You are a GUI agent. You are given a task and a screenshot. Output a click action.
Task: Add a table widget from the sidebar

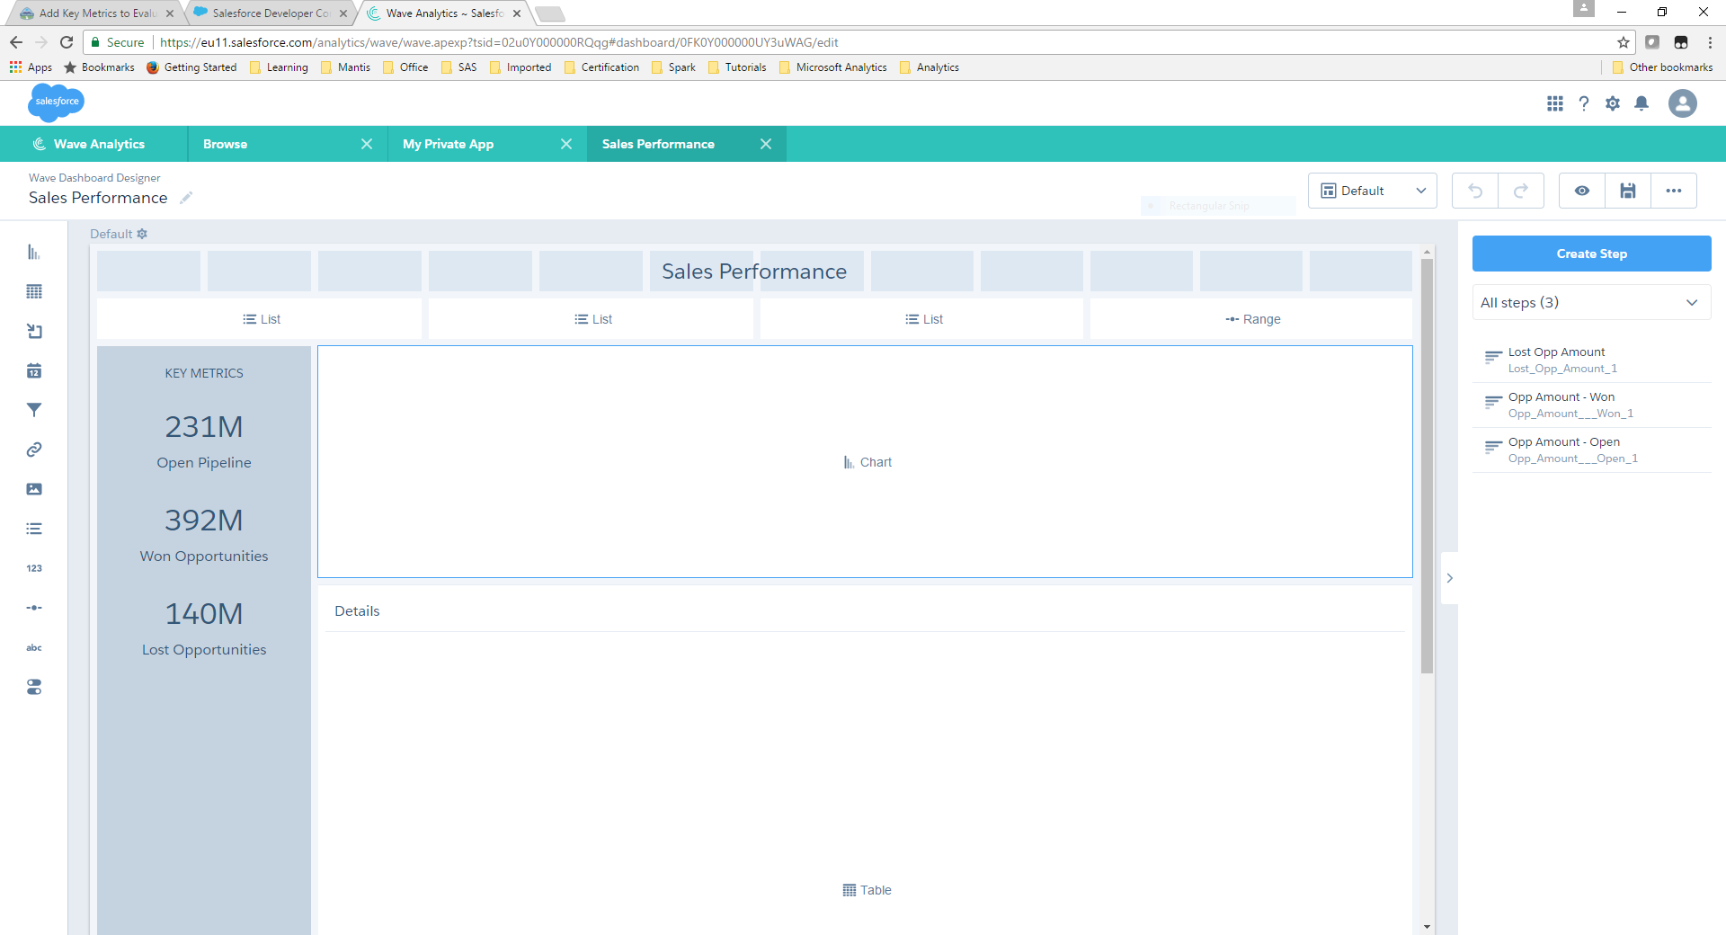(34, 291)
